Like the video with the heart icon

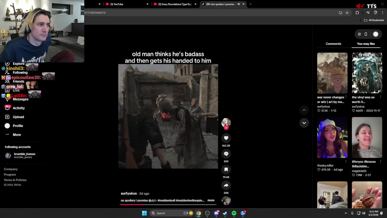pyautogui.click(x=226, y=138)
